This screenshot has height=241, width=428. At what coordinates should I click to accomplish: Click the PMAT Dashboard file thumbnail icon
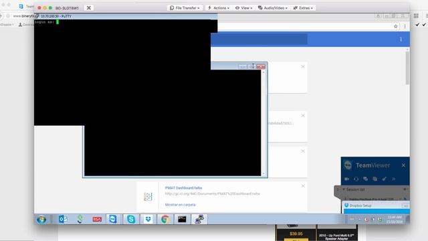point(148,196)
